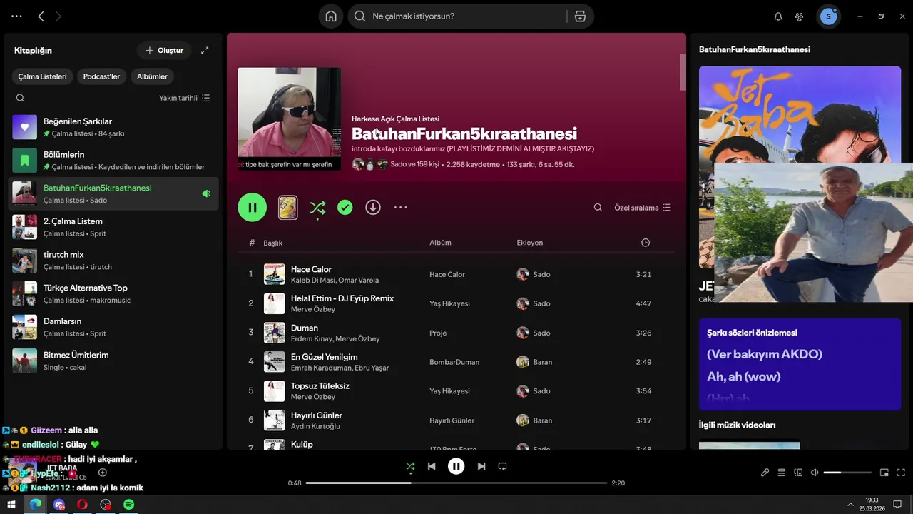Open the miniplayer icon
Image resolution: width=913 pixels, height=514 pixels.
884,473
